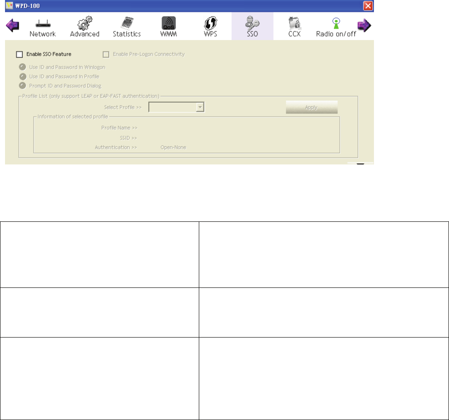Viewport: 449px width, 420px height.
Task: Open the CCX folder icon
Action: tap(294, 23)
